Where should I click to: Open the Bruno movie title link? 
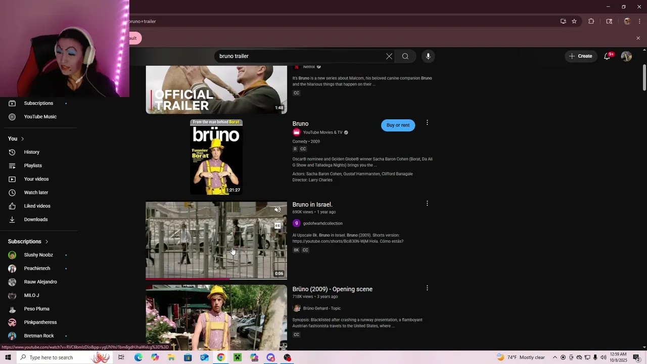click(300, 123)
